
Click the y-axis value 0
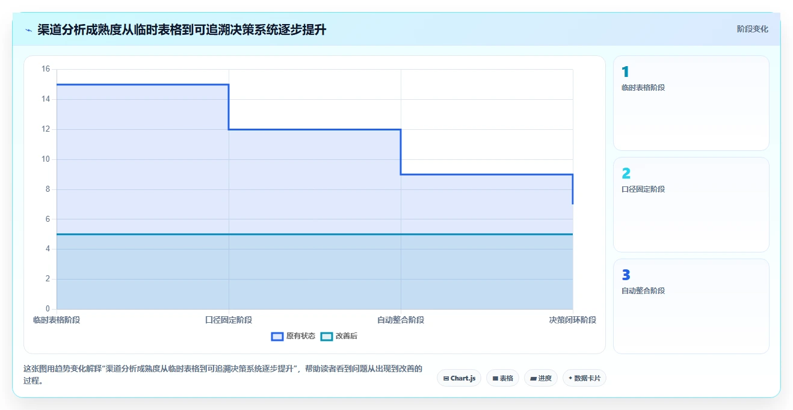[48, 309]
